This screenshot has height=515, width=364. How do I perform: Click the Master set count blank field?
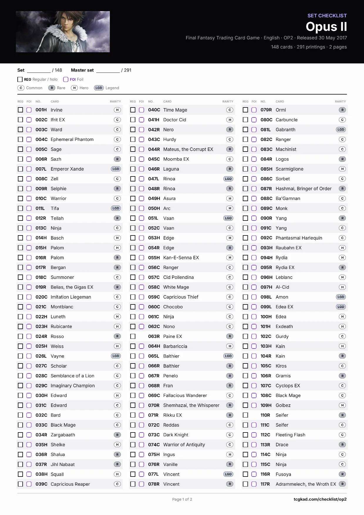108,70
